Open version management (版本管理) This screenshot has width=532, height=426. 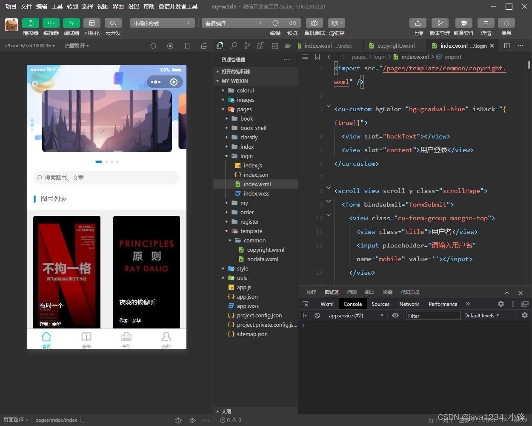[440, 23]
